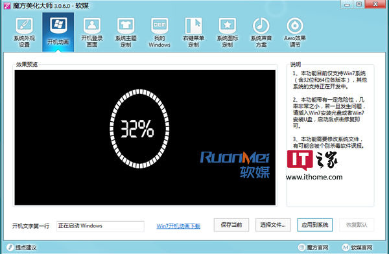Close the 魔方美化大师 window
The width and height of the screenshot is (389, 254).
(x=375, y=5)
